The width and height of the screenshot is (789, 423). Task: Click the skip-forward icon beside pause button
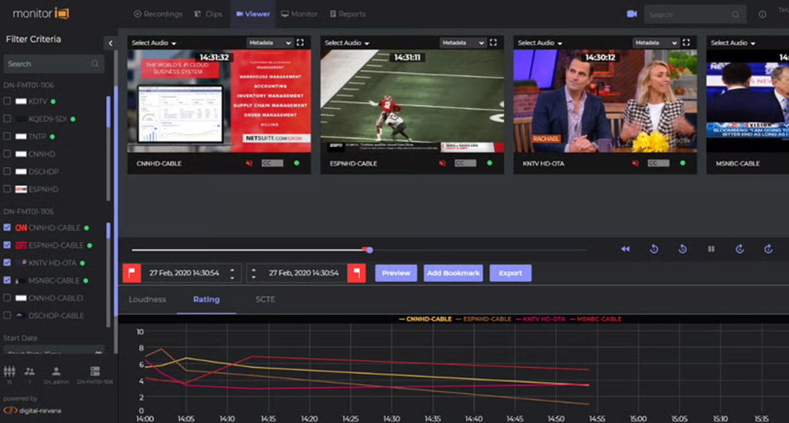click(x=740, y=249)
